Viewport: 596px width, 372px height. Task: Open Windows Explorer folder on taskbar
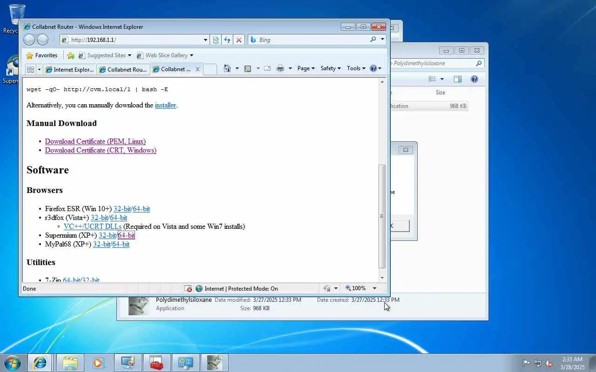(x=70, y=363)
